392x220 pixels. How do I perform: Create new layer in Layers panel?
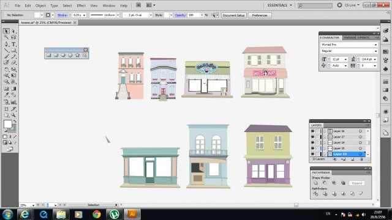pos(353,159)
